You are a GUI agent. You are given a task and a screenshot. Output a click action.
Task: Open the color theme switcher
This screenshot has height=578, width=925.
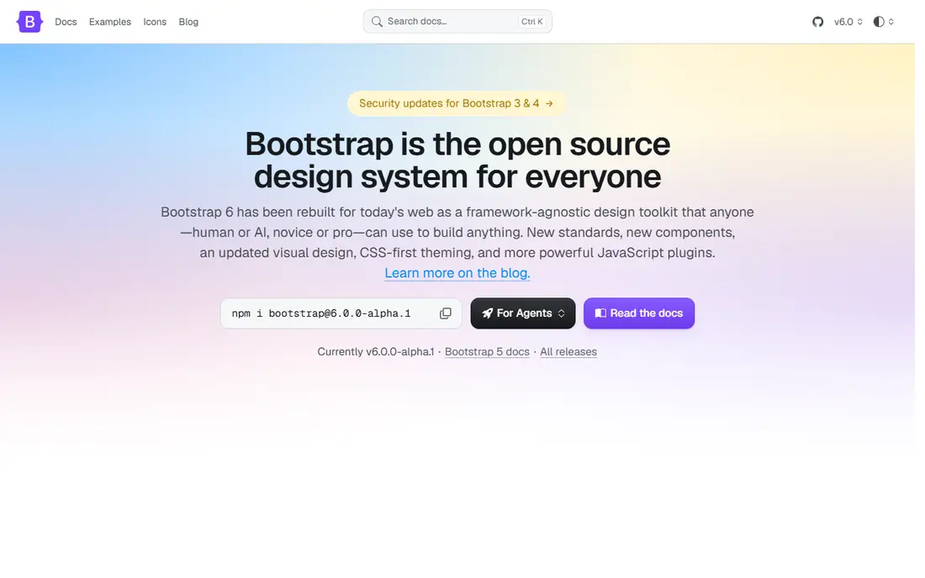coord(883,22)
